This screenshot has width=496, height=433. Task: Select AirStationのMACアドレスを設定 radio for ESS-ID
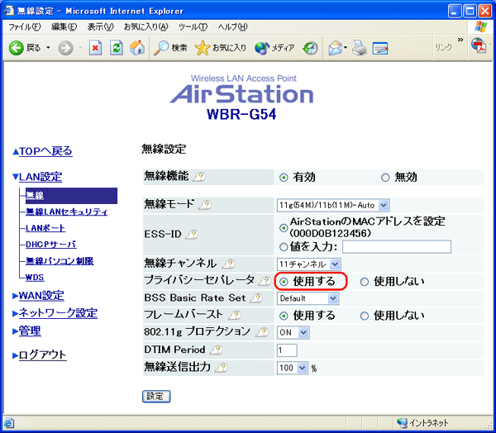pyautogui.click(x=284, y=228)
